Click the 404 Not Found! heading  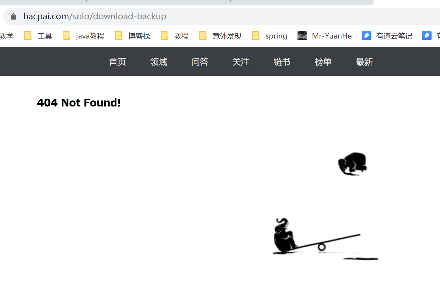[x=79, y=103]
